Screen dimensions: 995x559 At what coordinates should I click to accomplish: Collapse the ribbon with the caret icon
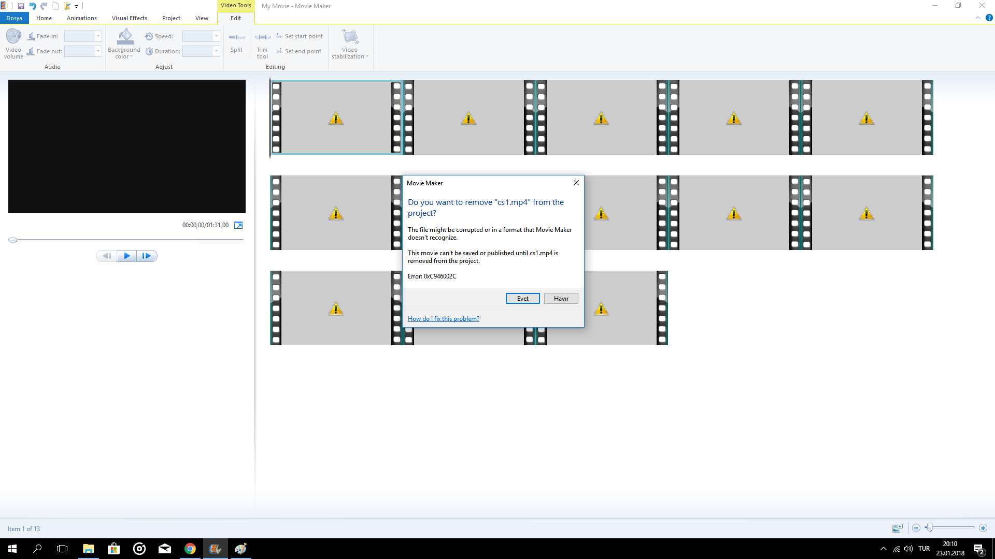click(x=978, y=18)
